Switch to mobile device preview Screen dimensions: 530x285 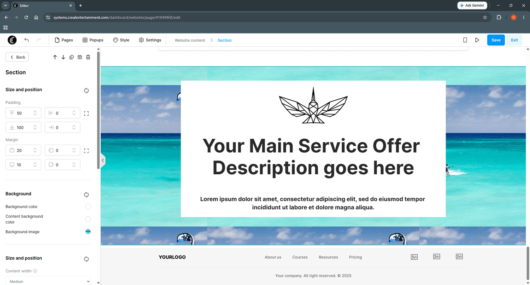465,40
